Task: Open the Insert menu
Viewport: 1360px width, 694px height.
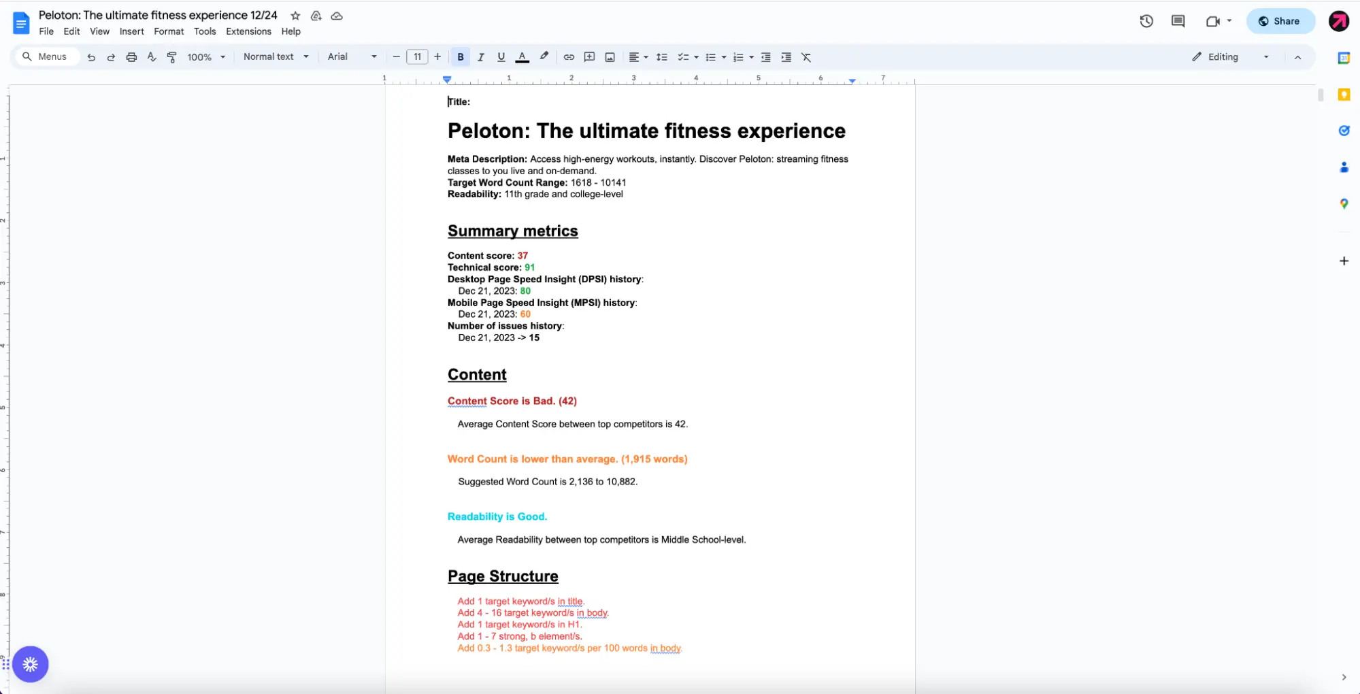Action: tap(131, 31)
